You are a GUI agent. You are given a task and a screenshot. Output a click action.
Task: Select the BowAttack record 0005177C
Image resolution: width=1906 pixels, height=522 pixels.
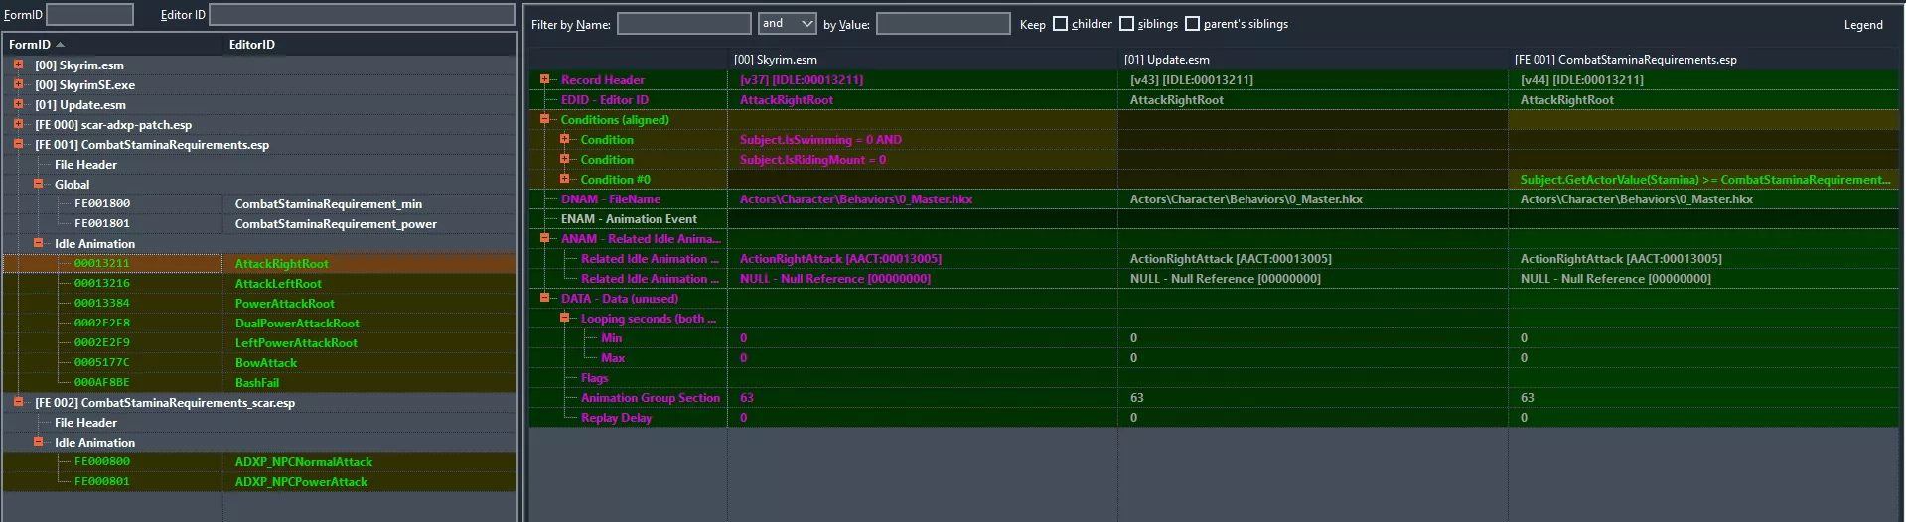tap(259, 362)
